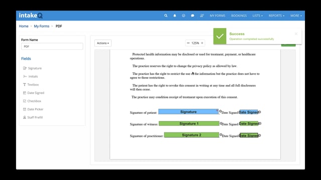Click the Home breadcrumb link
The width and height of the screenshot is (321, 180).
[x=24, y=26]
